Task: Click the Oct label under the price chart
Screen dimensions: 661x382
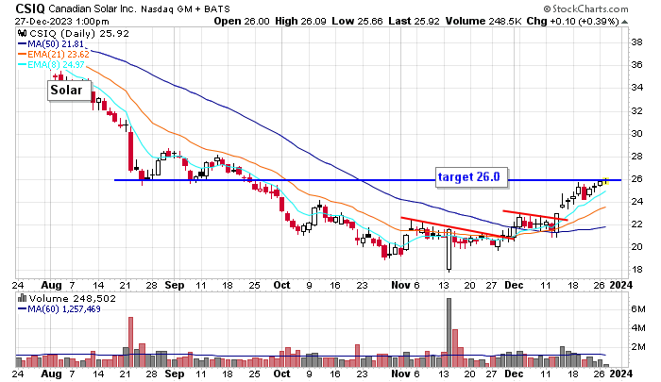Action: tap(281, 285)
